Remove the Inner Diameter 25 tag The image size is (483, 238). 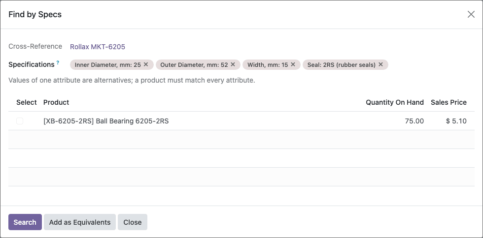[x=146, y=64]
